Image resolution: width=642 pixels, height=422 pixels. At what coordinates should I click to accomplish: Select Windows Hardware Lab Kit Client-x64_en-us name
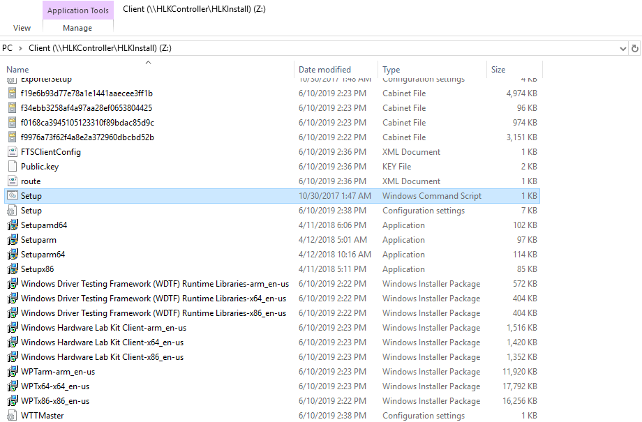(x=103, y=342)
